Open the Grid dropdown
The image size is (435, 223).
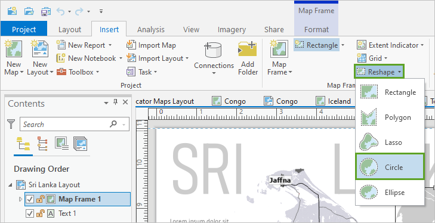click(372, 58)
